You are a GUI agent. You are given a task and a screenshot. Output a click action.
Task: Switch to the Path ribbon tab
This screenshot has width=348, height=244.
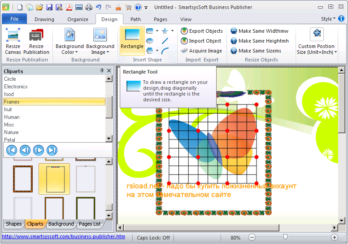tap(135, 19)
